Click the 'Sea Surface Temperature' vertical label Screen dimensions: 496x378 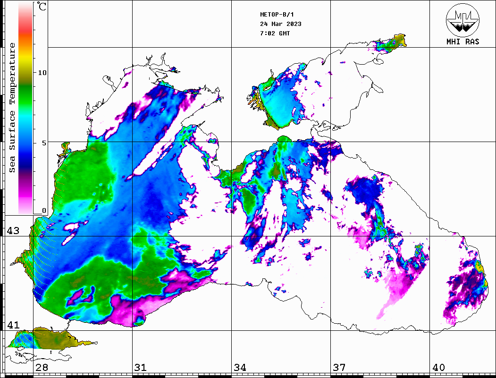click(12, 108)
